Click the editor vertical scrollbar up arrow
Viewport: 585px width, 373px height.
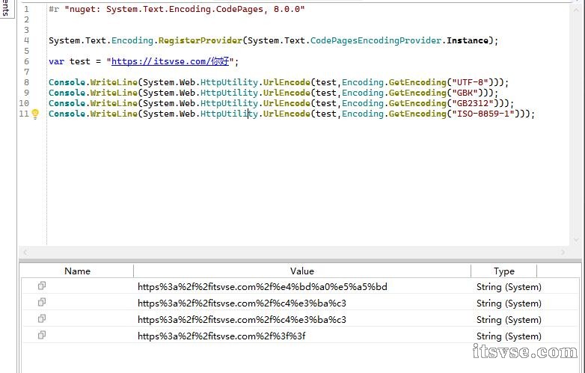(576, 10)
